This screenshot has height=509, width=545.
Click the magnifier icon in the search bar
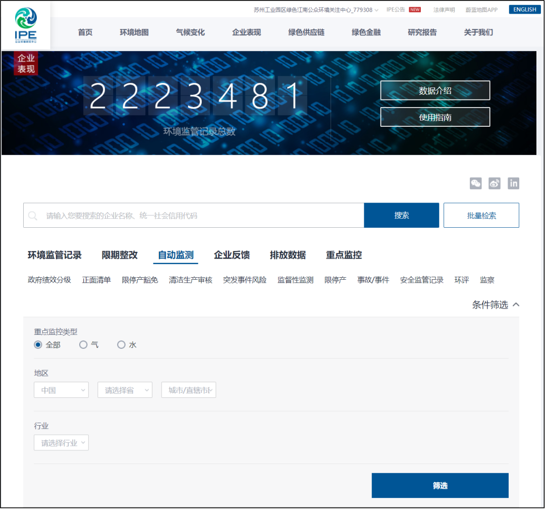pos(32,215)
